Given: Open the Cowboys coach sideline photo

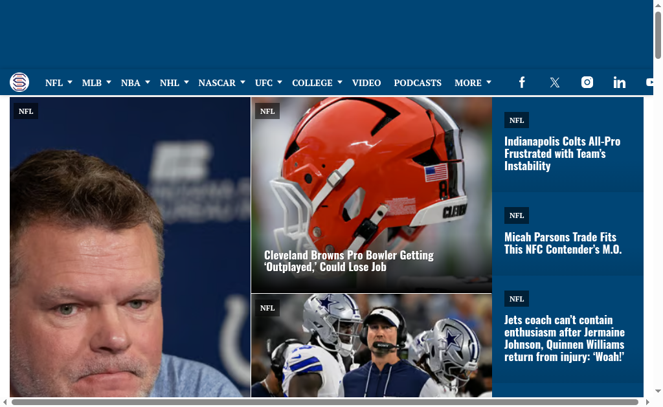Looking at the screenshot, I should [372, 346].
